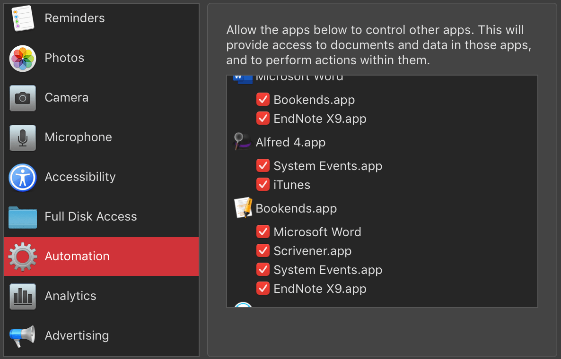Click the iTunes label under Alfred 4.app

click(292, 185)
